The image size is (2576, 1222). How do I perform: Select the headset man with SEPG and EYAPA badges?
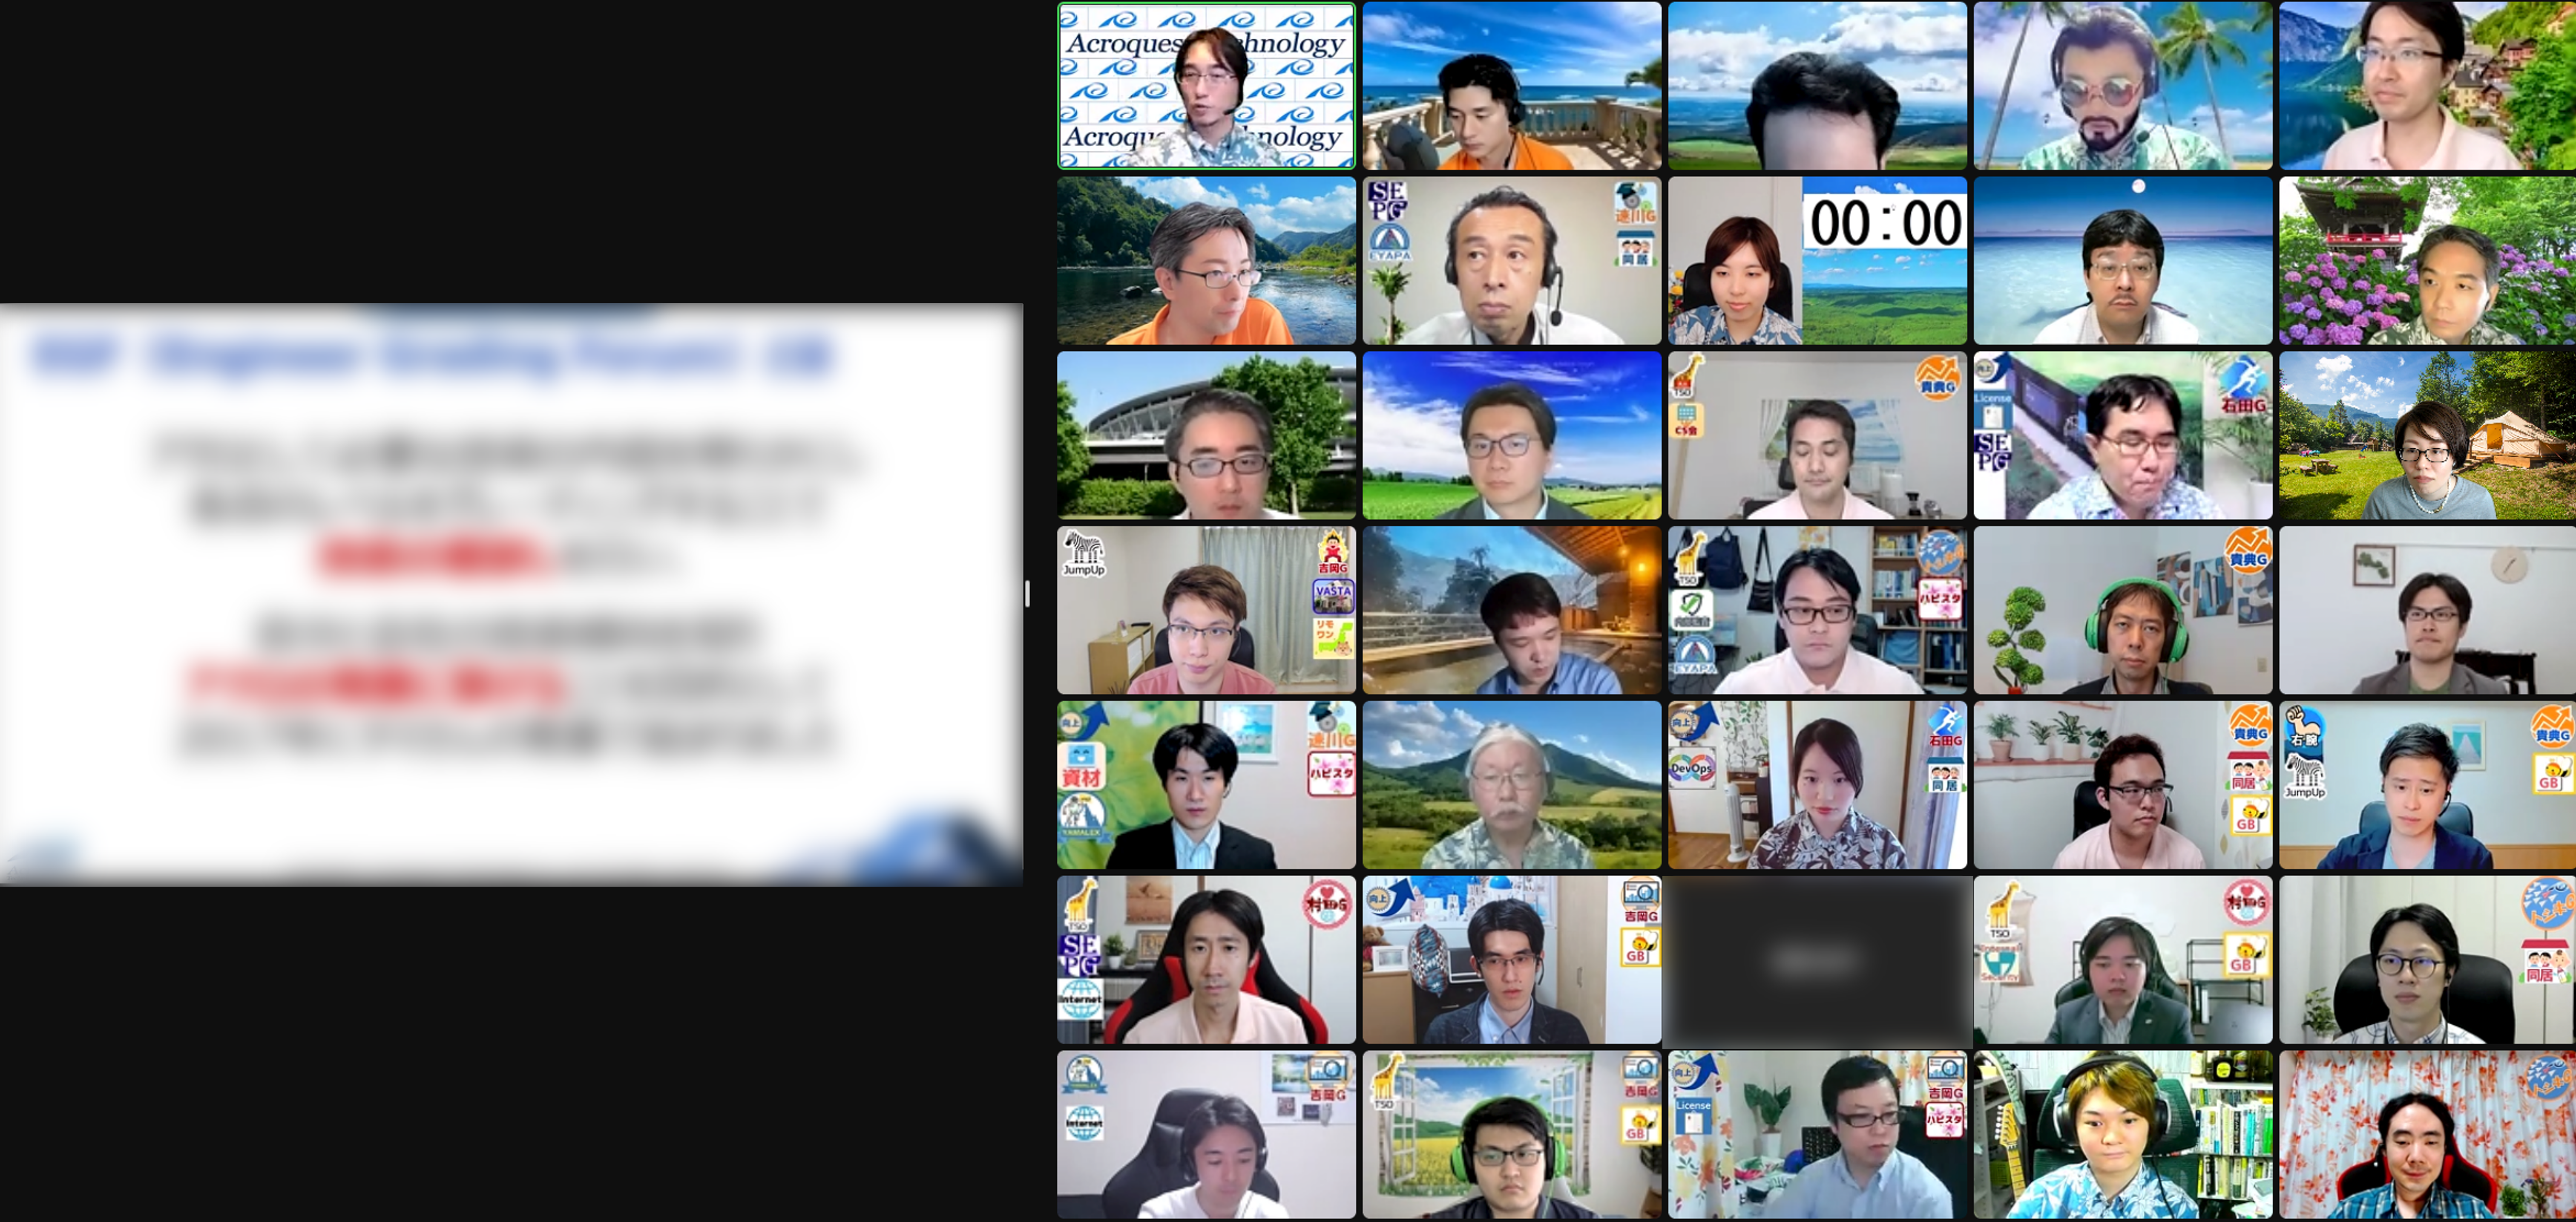point(1511,261)
